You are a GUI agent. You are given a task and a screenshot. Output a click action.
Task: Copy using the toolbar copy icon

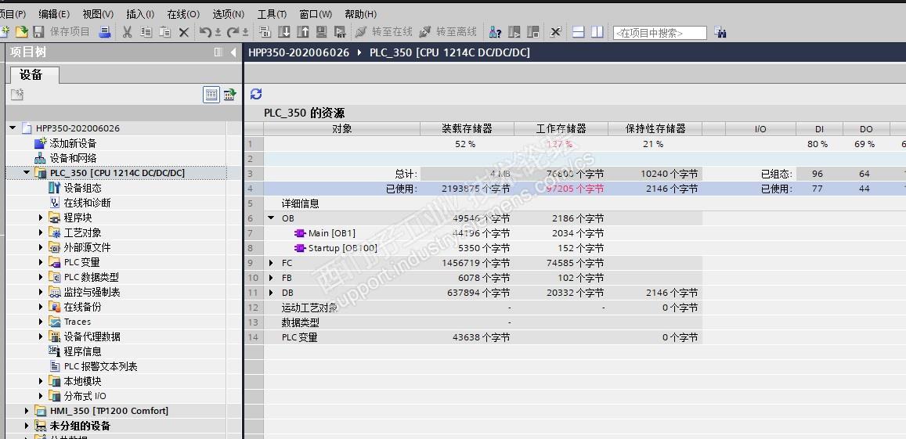click(x=146, y=32)
